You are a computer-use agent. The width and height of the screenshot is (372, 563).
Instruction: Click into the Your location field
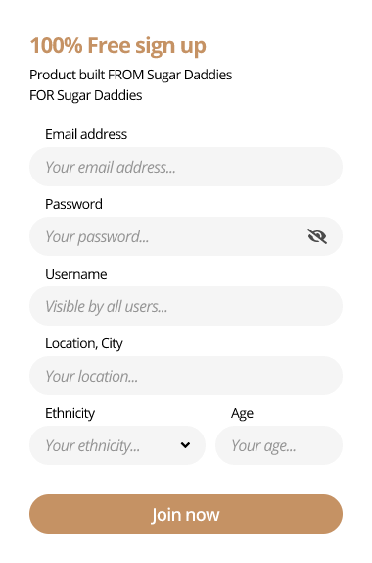coord(186,376)
